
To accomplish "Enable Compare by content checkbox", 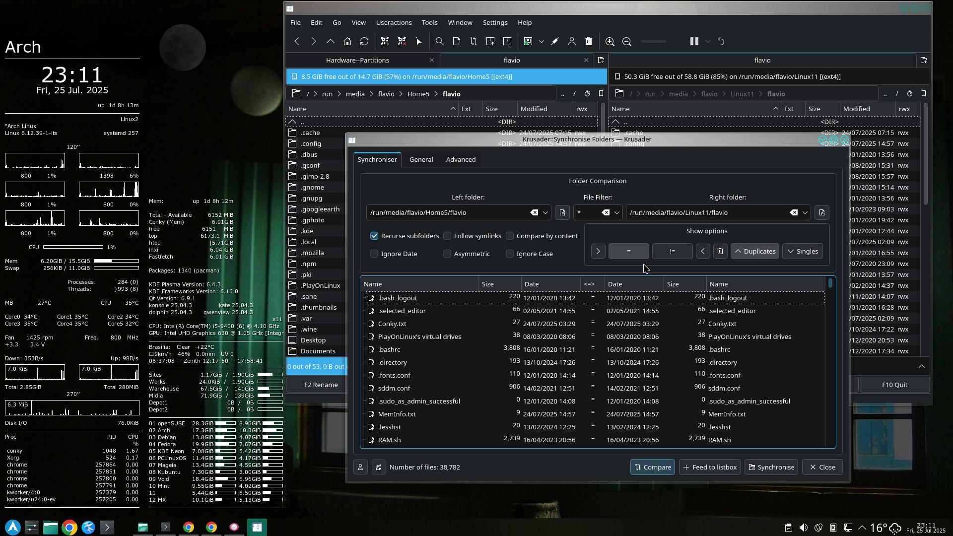I will (510, 236).
